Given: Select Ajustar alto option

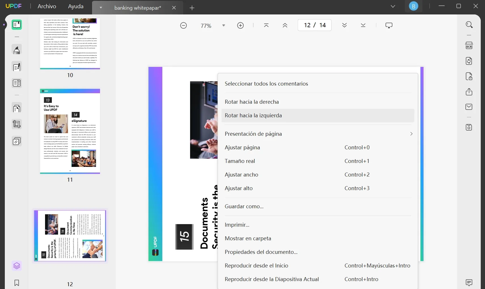Looking at the screenshot, I should [318, 188].
